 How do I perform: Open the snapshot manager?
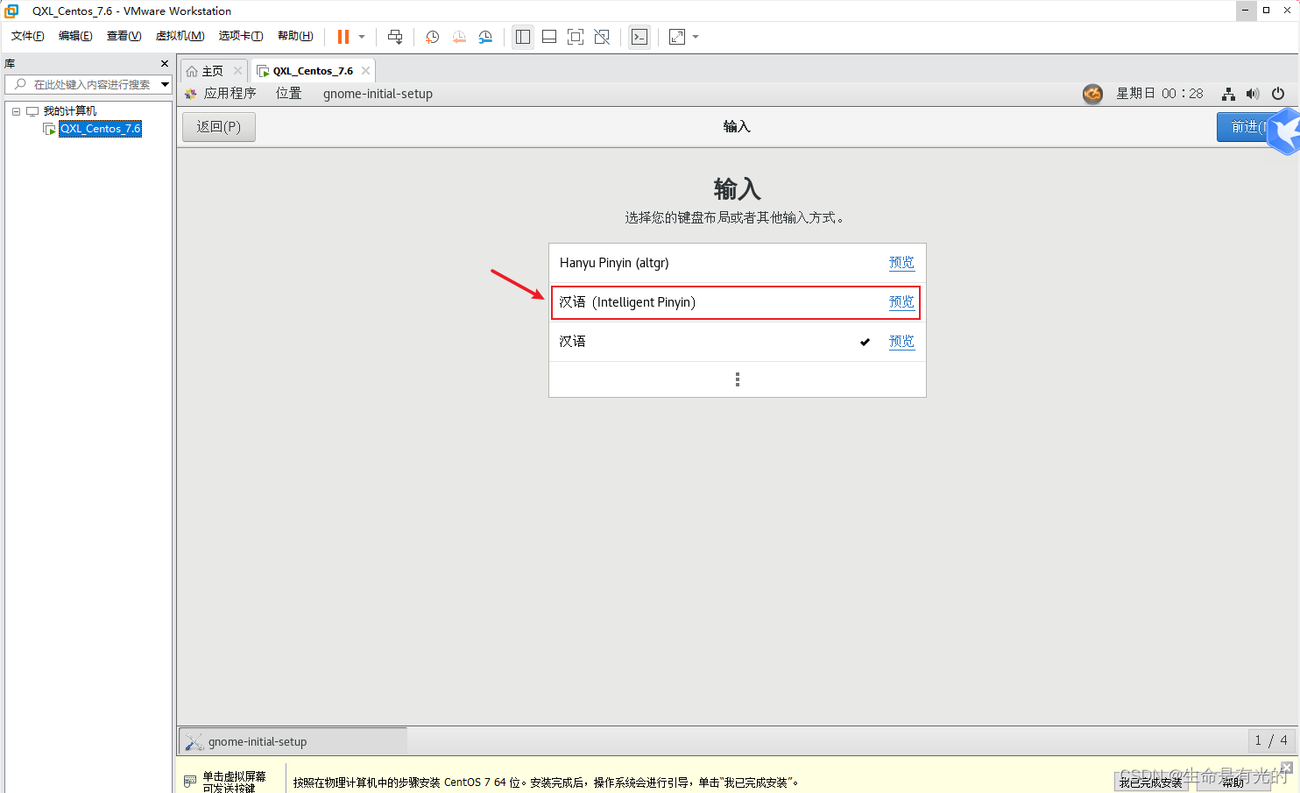(x=485, y=37)
